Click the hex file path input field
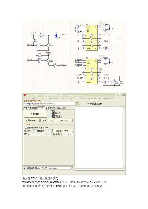The width and height of the screenshot is (148, 209). (50, 104)
